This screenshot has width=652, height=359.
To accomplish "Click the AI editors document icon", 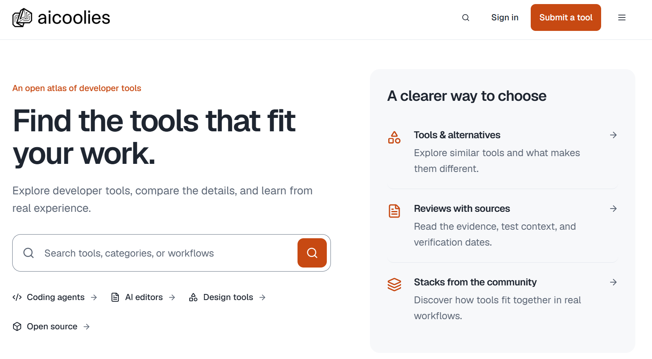I will click(x=115, y=297).
